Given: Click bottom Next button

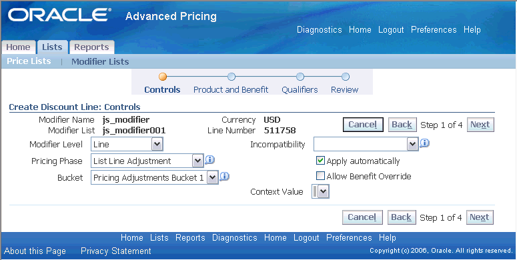Looking at the screenshot, I should [x=480, y=217].
